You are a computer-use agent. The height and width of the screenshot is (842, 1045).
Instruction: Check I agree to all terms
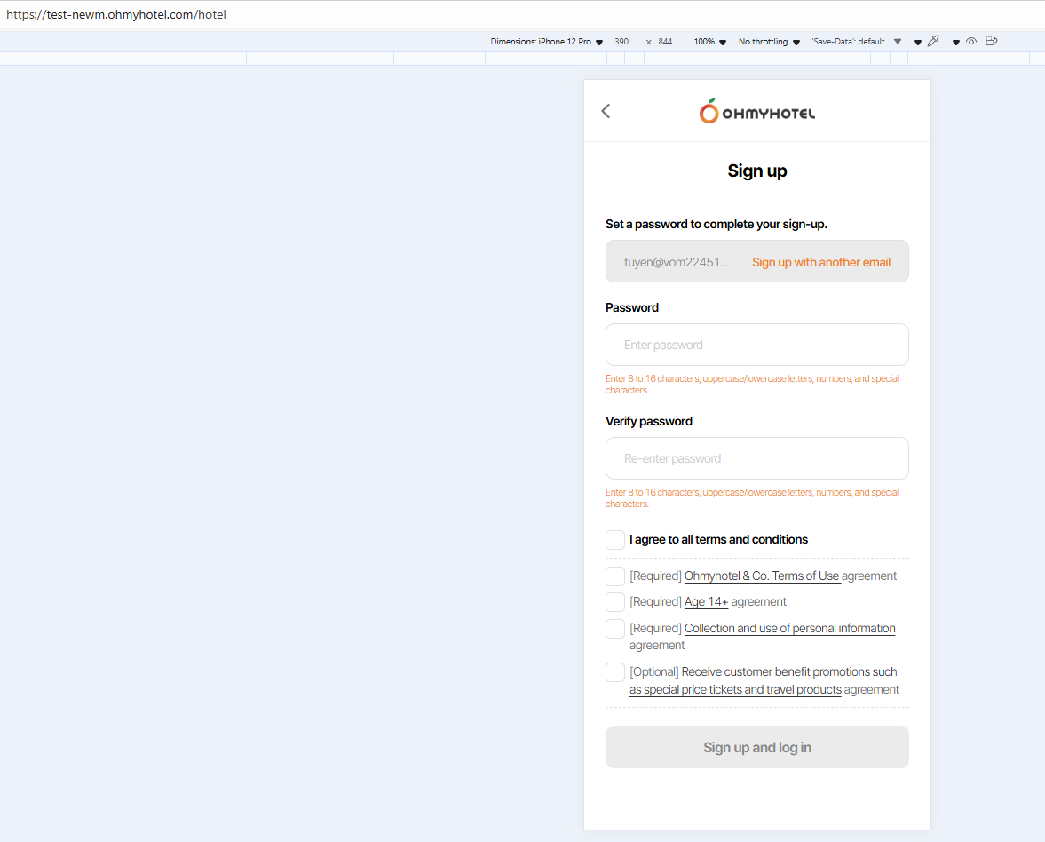tap(615, 539)
